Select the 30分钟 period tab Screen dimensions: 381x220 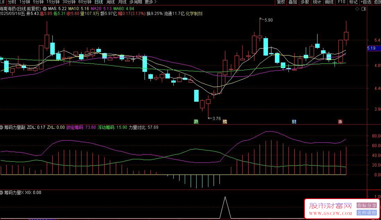(69, 2)
